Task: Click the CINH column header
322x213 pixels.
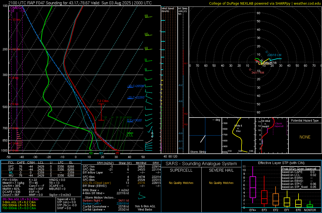Action: tap(31, 162)
